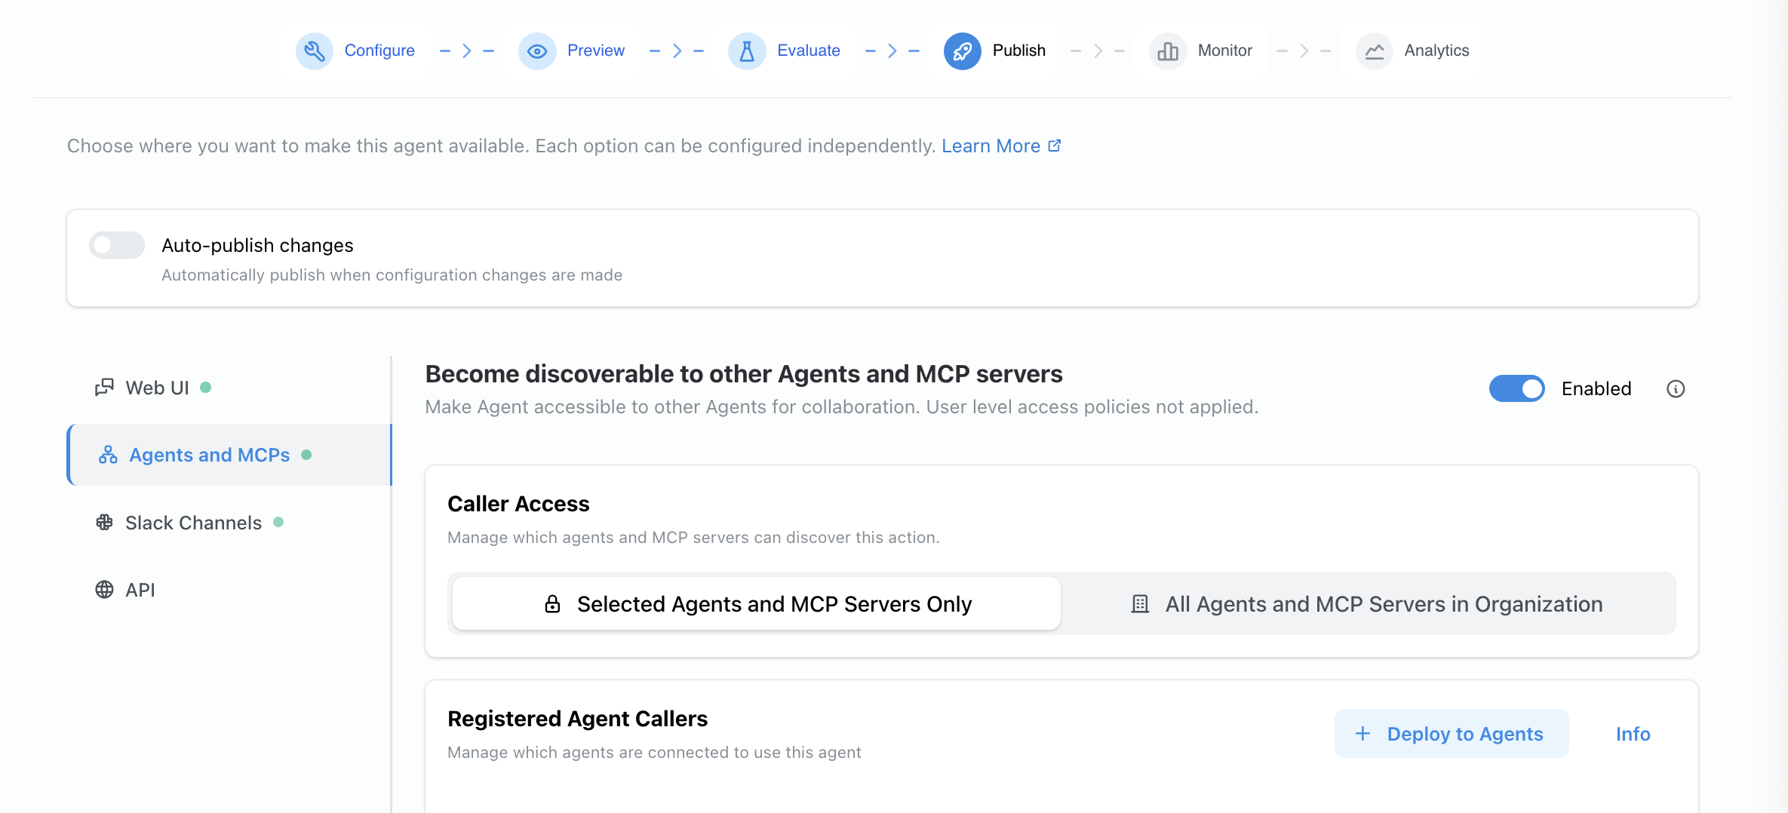Select the Configure wrench icon
1788x813 pixels.
pos(315,51)
